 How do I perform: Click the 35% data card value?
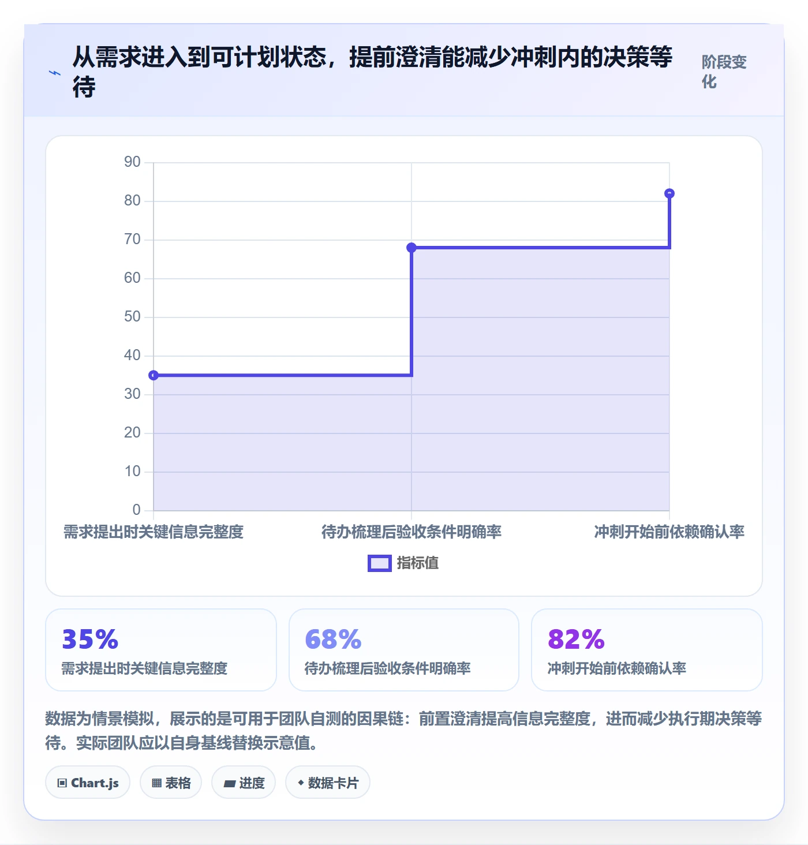click(90, 640)
